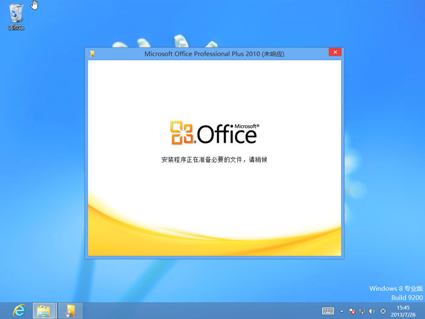425x319 pixels.
Task: Click the volume speaker tray icon
Action: [372, 311]
